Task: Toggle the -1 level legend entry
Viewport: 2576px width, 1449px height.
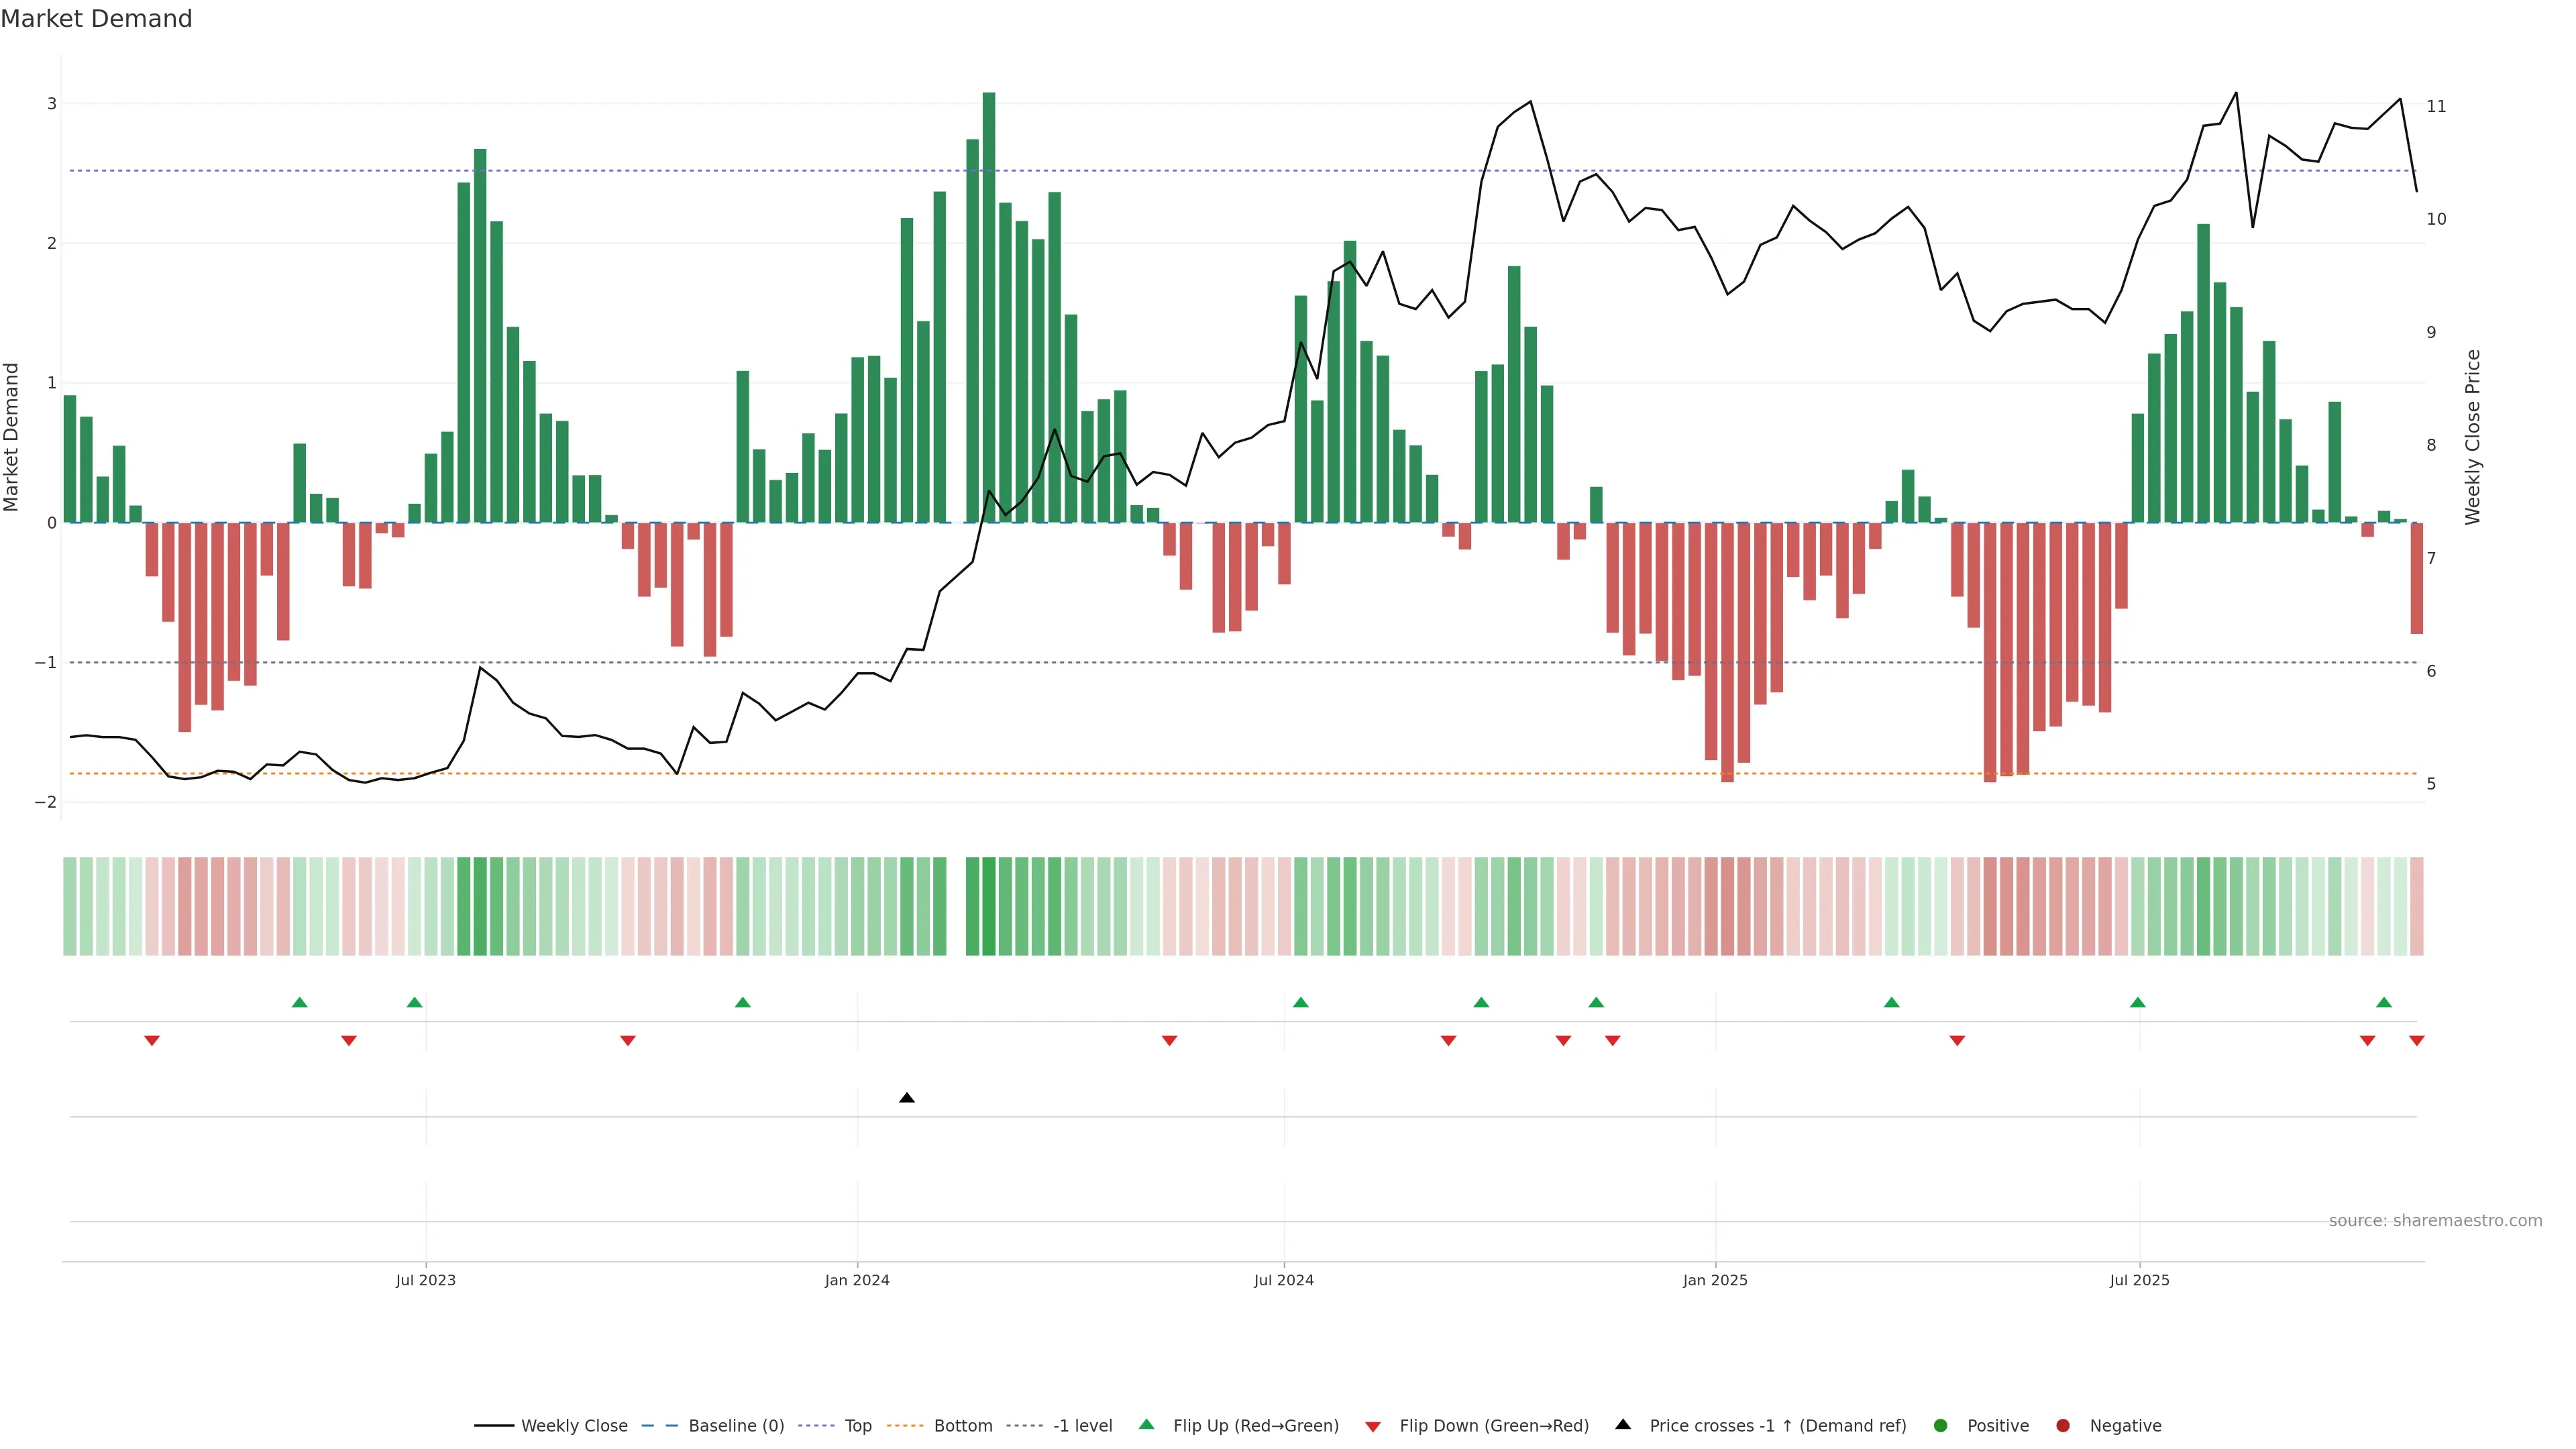Action: tap(1082, 1425)
